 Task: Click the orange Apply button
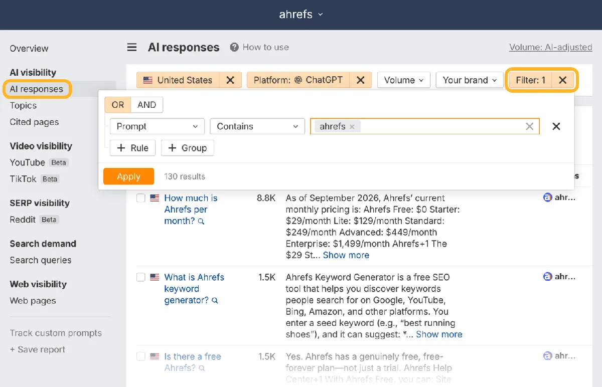[x=128, y=176]
